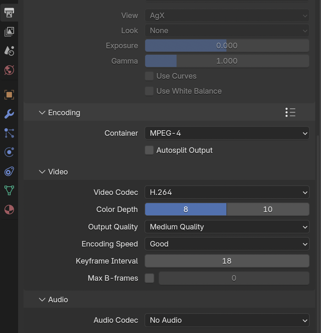Enable the Max B-frames checkbox
This screenshot has height=333, width=321.
[x=149, y=278]
